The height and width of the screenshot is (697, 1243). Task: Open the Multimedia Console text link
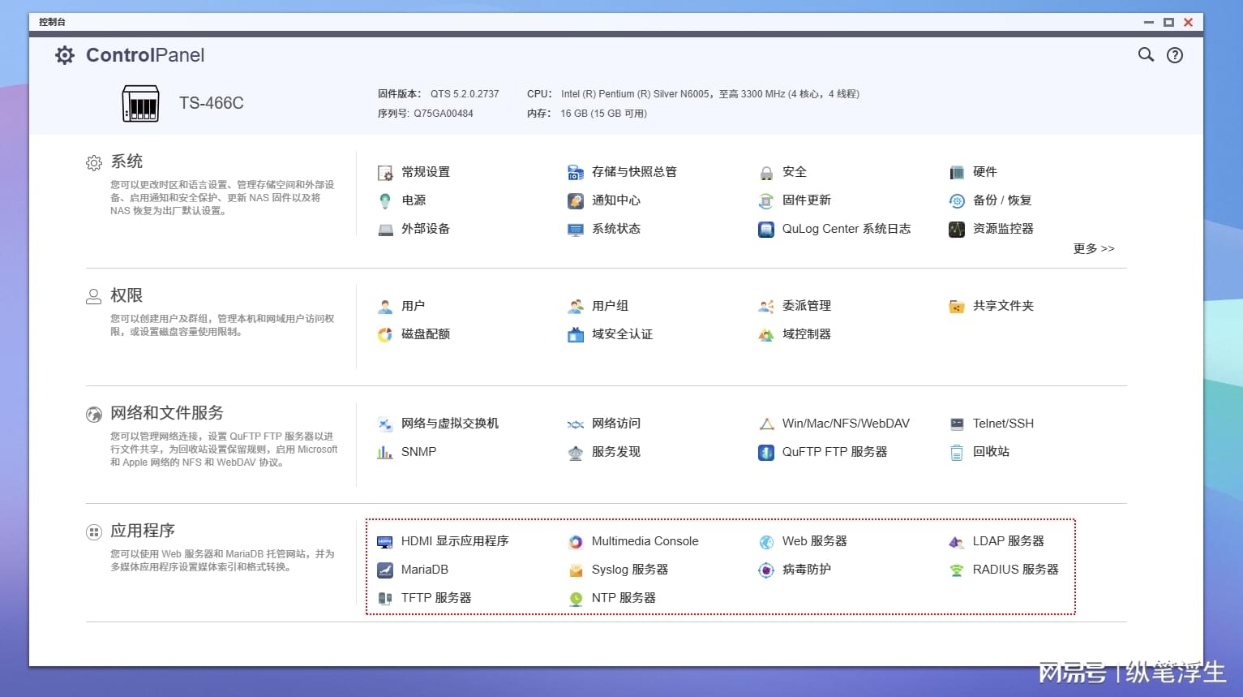[x=645, y=541]
